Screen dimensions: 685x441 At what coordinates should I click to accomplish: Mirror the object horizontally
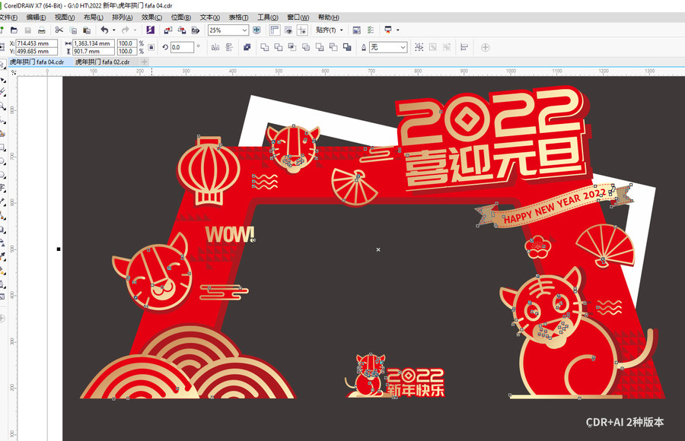[215, 47]
